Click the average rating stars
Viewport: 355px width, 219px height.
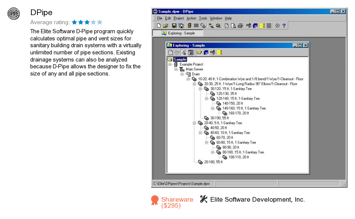coord(87,22)
